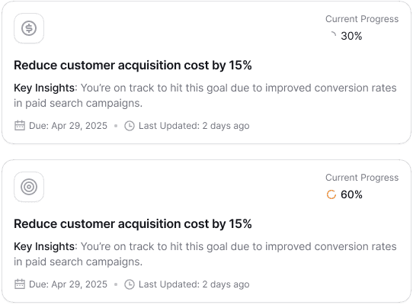Image resolution: width=413 pixels, height=305 pixels.
Task: Select the Current Progress label above 60%
Action: (362, 178)
